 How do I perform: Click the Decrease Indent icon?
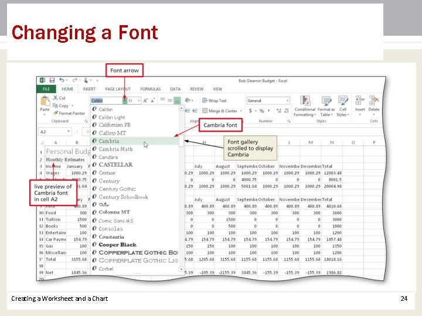click(x=188, y=111)
